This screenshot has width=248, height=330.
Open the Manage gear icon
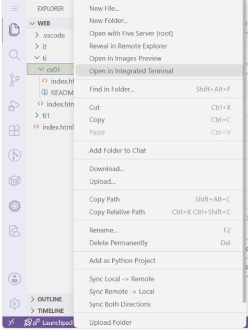click(14, 304)
